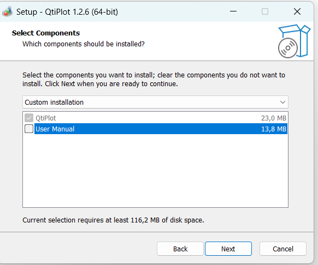Click the QtiPlot setup icon in title bar
Image resolution: width=318 pixels, height=265 pixels.
tap(7, 11)
